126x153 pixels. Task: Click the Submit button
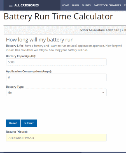29,123
